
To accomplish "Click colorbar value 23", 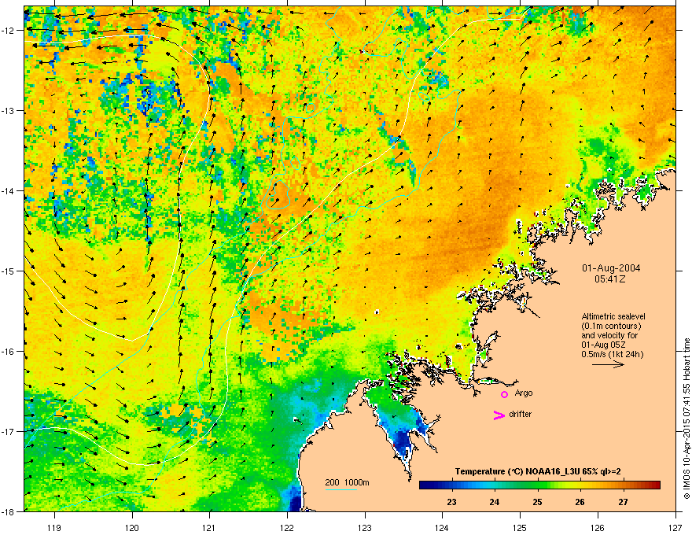I will click(451, 502).
